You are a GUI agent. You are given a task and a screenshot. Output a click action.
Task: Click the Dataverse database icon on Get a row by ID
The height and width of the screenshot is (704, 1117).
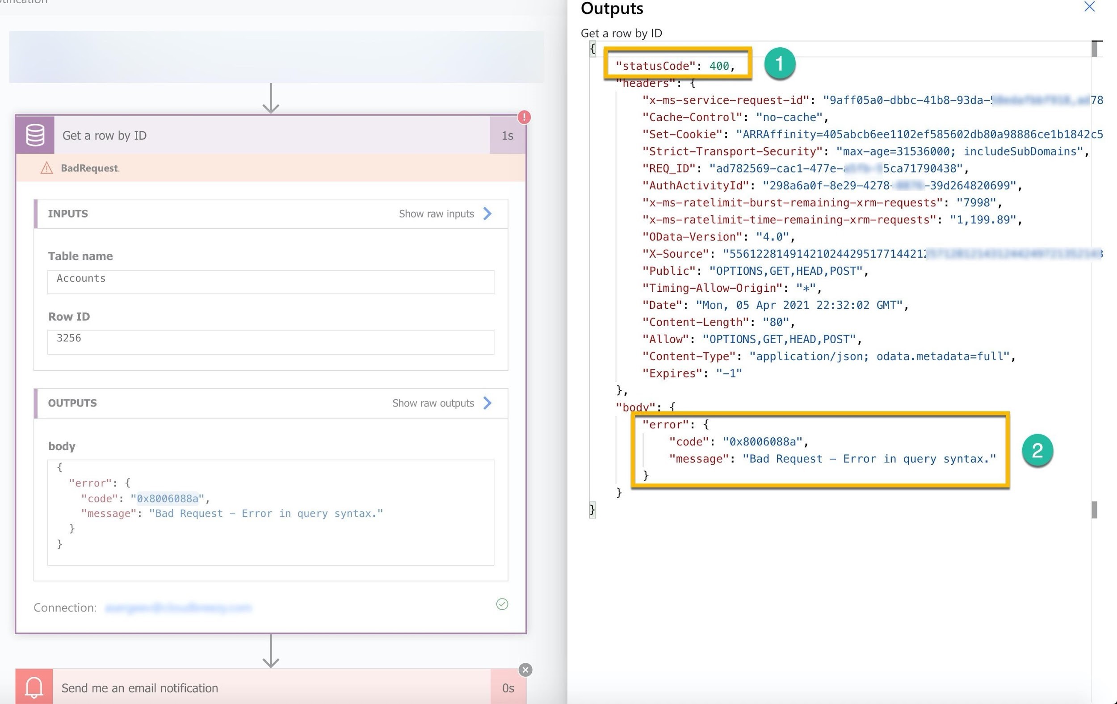(35, 135)
